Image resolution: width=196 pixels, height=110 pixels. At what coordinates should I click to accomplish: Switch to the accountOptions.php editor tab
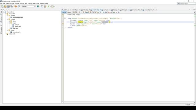(x=149, y=10)
